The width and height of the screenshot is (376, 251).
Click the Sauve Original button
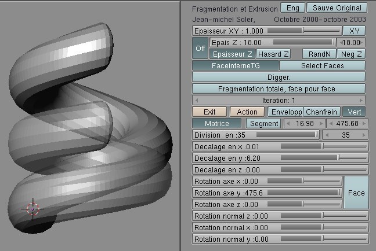point(337,8)
